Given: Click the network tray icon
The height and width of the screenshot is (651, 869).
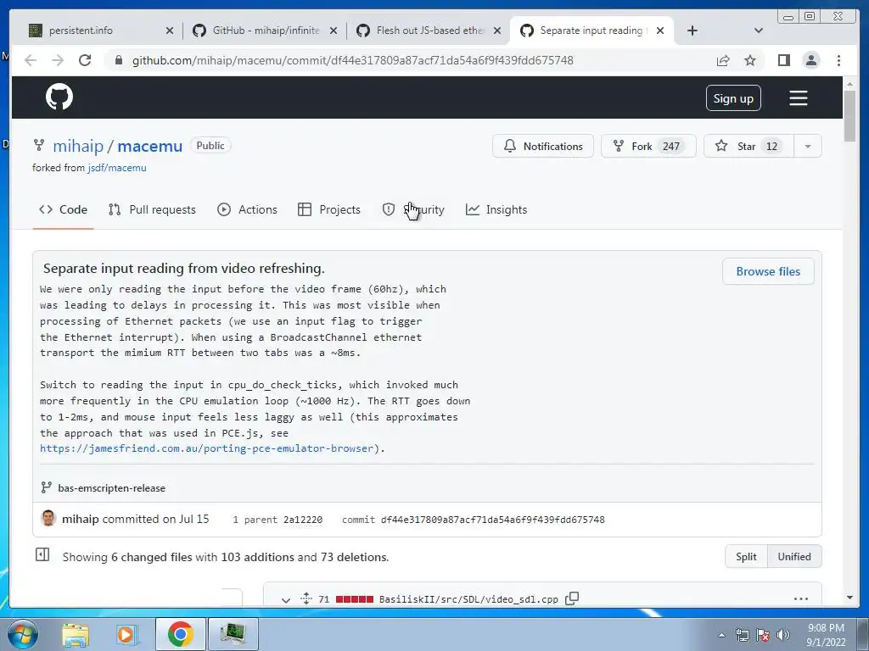Looking at the screenshot, I should (742, 635).
